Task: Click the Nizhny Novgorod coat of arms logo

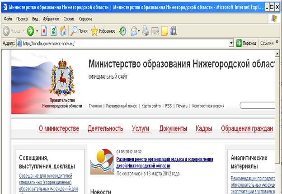Action: pos(62,77)
